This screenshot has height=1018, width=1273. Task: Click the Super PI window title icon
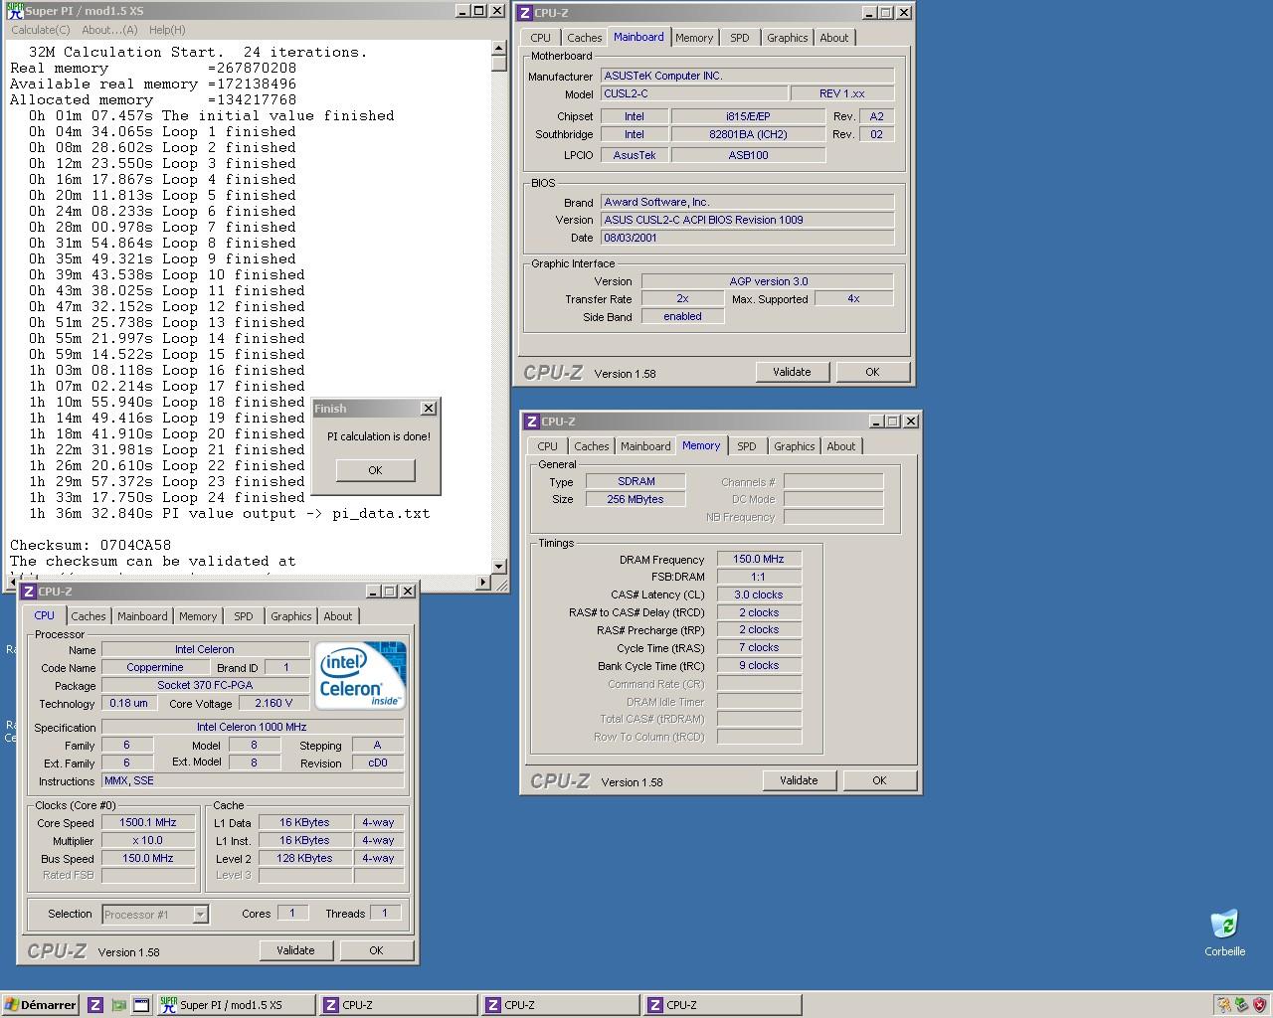point(15,11)
